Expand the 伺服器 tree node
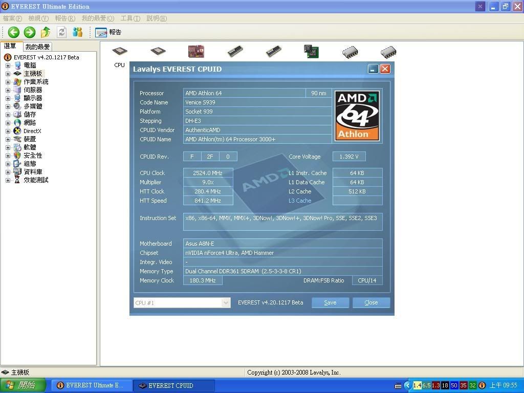 8,90
